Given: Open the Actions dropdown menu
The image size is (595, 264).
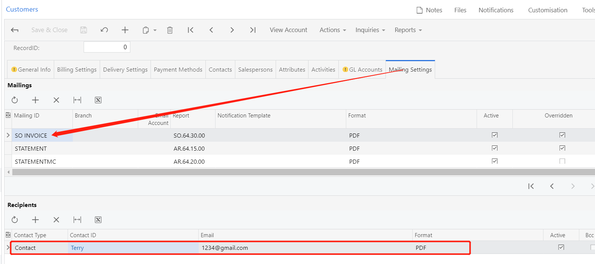Looking at the screenshot, I should tap(332, 30).
